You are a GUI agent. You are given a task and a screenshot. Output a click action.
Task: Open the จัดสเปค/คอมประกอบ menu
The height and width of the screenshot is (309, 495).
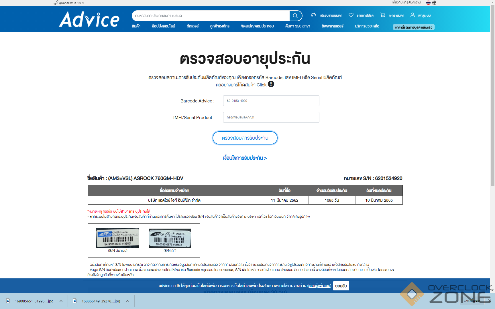click(x=257, y=26)
